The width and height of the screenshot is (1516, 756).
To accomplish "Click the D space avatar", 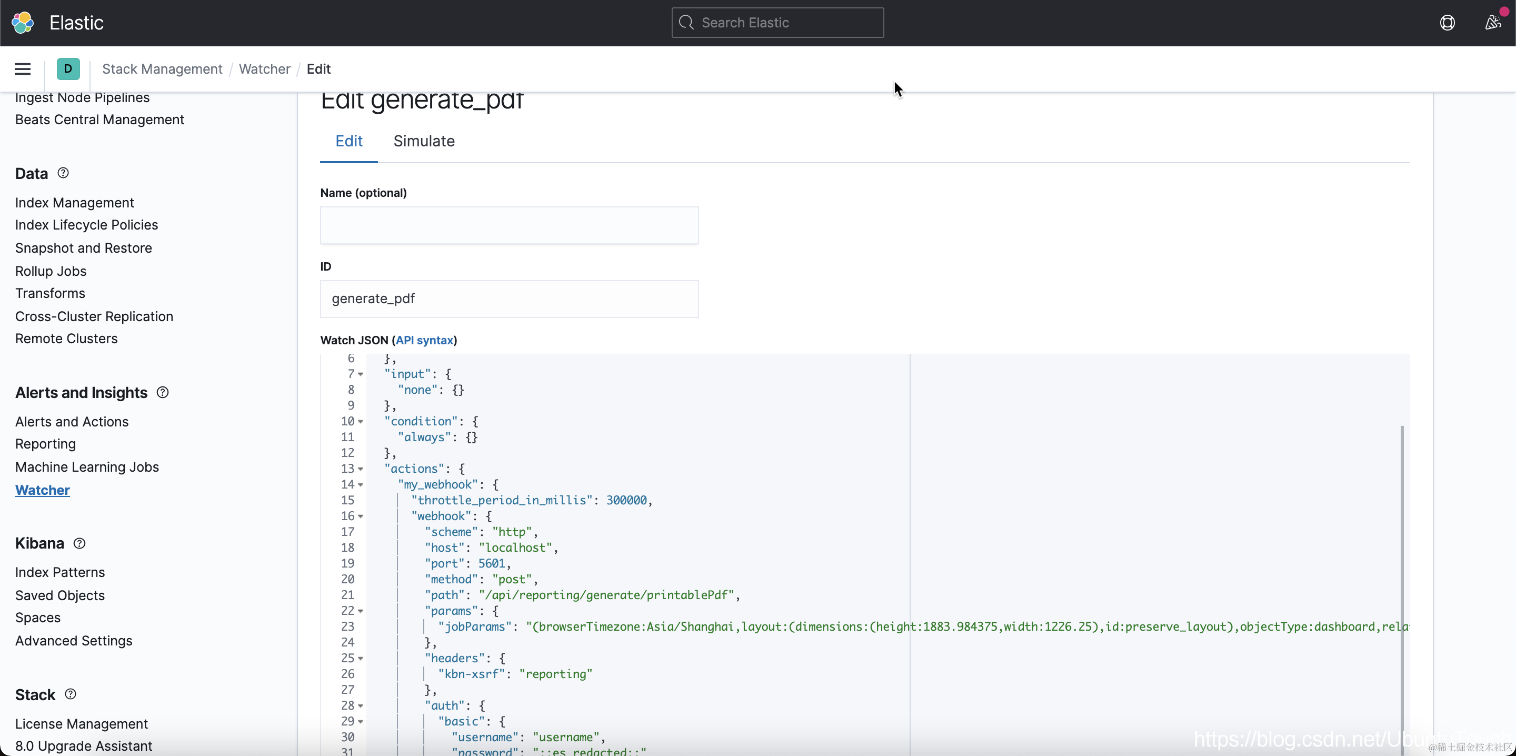I will 68,69.
